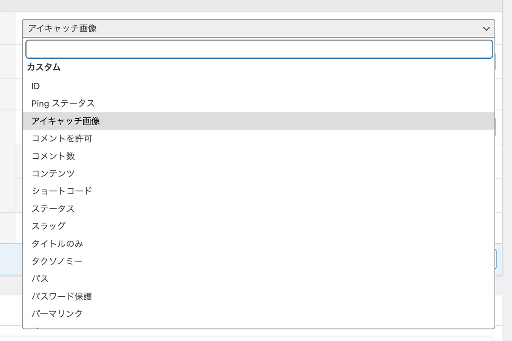Click the dropdown chevron arrow icon
512x341 pixels.
click(x=486, y=29)
